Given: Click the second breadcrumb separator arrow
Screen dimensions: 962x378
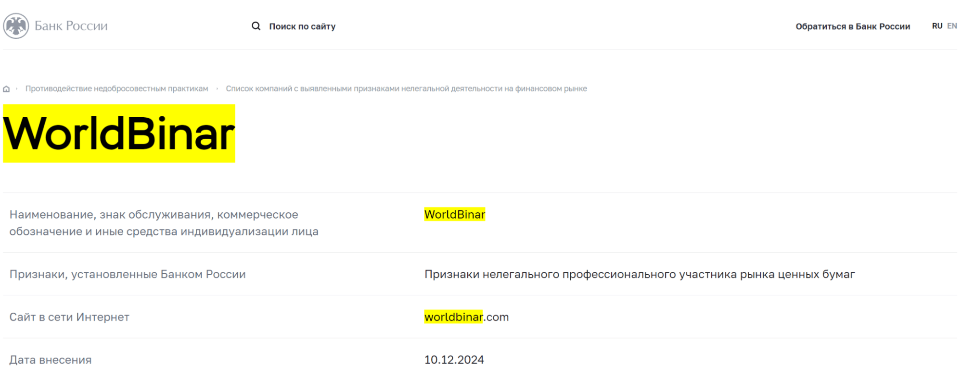Looking at the screenshot, I should 217,89.
